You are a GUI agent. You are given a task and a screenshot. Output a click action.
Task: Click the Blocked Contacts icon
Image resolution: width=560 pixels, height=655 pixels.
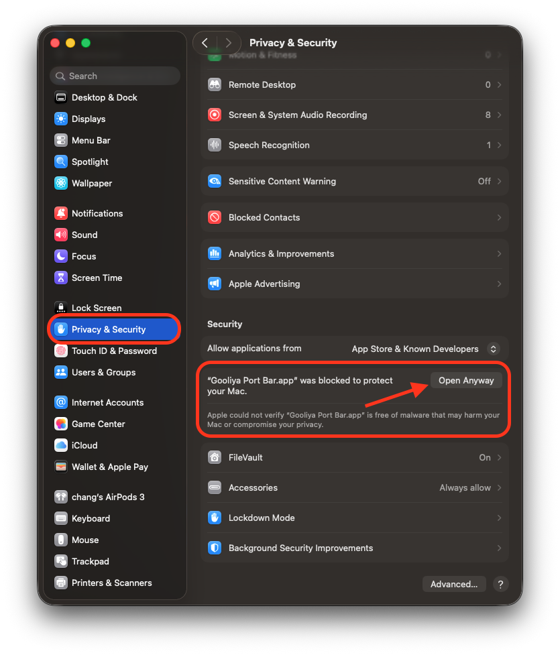[215, 217]
